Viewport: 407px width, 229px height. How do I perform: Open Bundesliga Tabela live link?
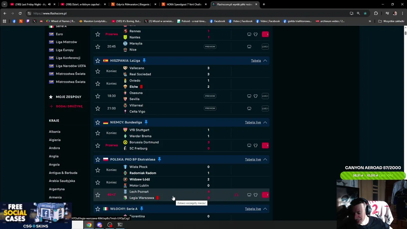(253, 122)
